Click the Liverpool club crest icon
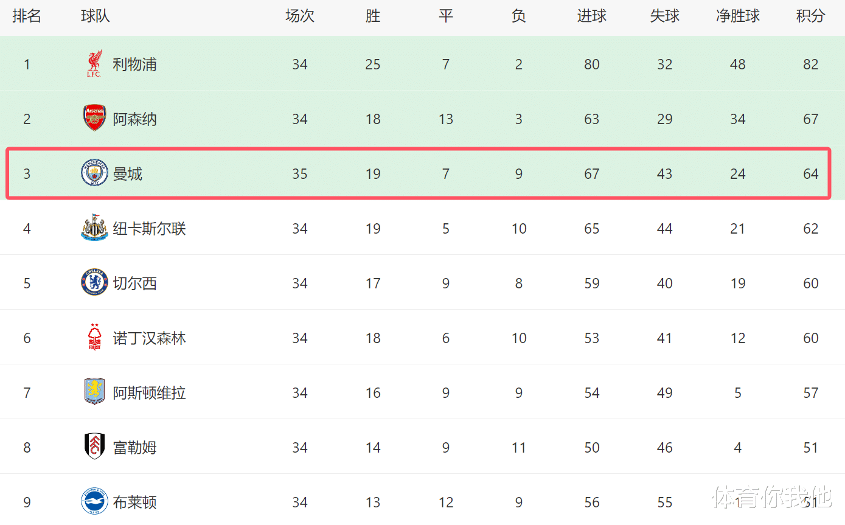The image size is (845, 525). (x=94, y=64)
